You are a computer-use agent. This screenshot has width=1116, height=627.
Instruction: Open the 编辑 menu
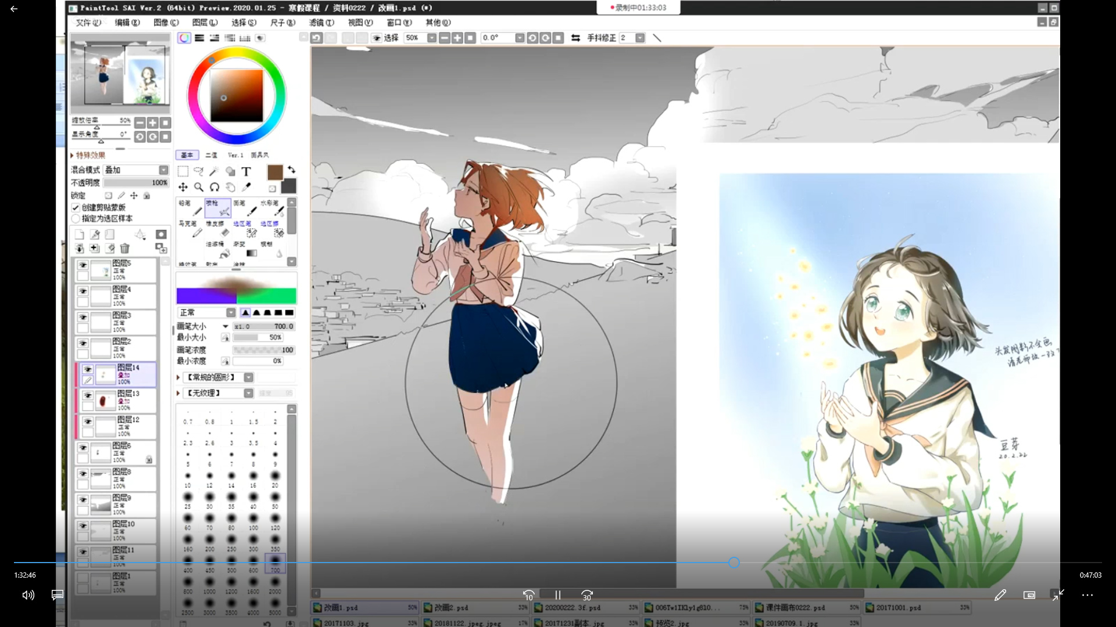point(127,23)
